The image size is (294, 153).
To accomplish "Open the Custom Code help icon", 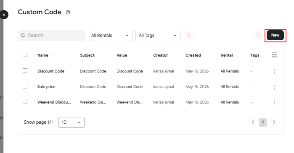I will (x=68, y=12).
